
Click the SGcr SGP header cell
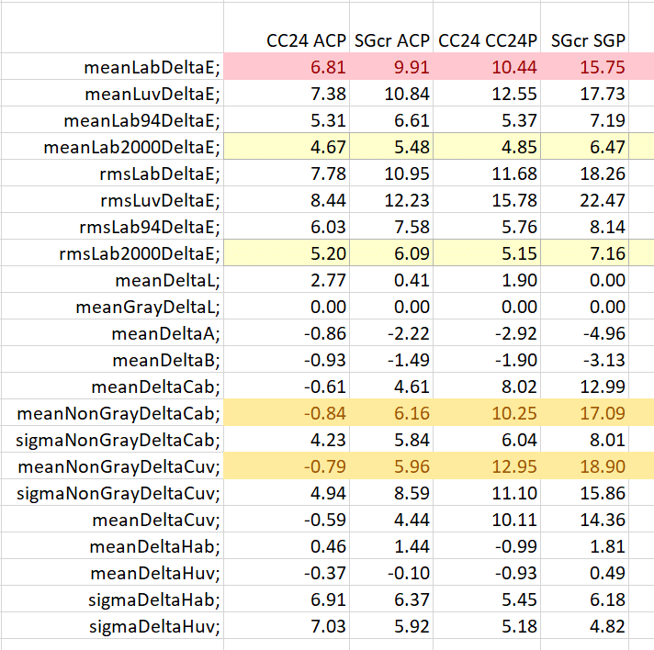[584, 28]
